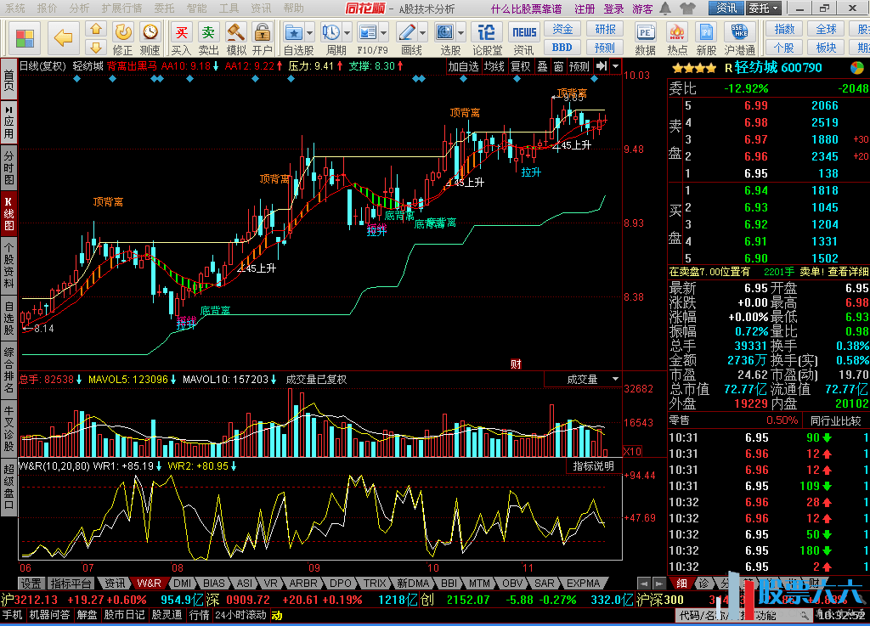Switch to the TRIX indicator tab
This screenshot has width=870, height=626.
375,584
